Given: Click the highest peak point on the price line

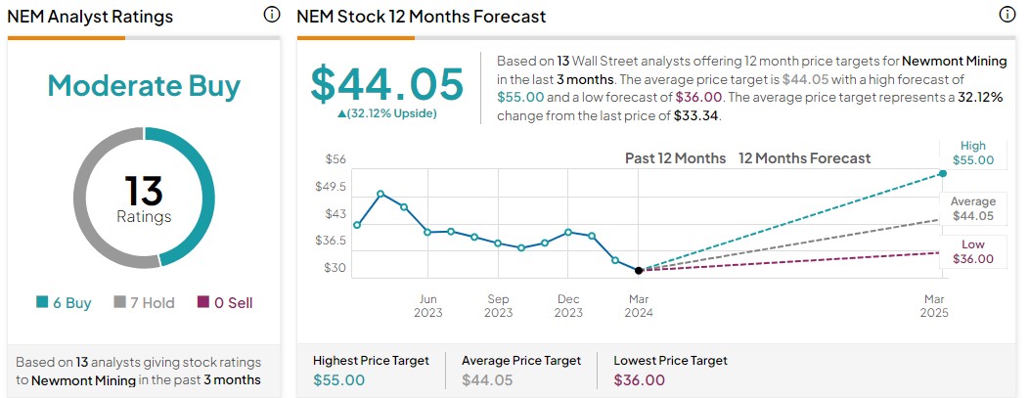Looking at the screenshot, I should (380, 194).
